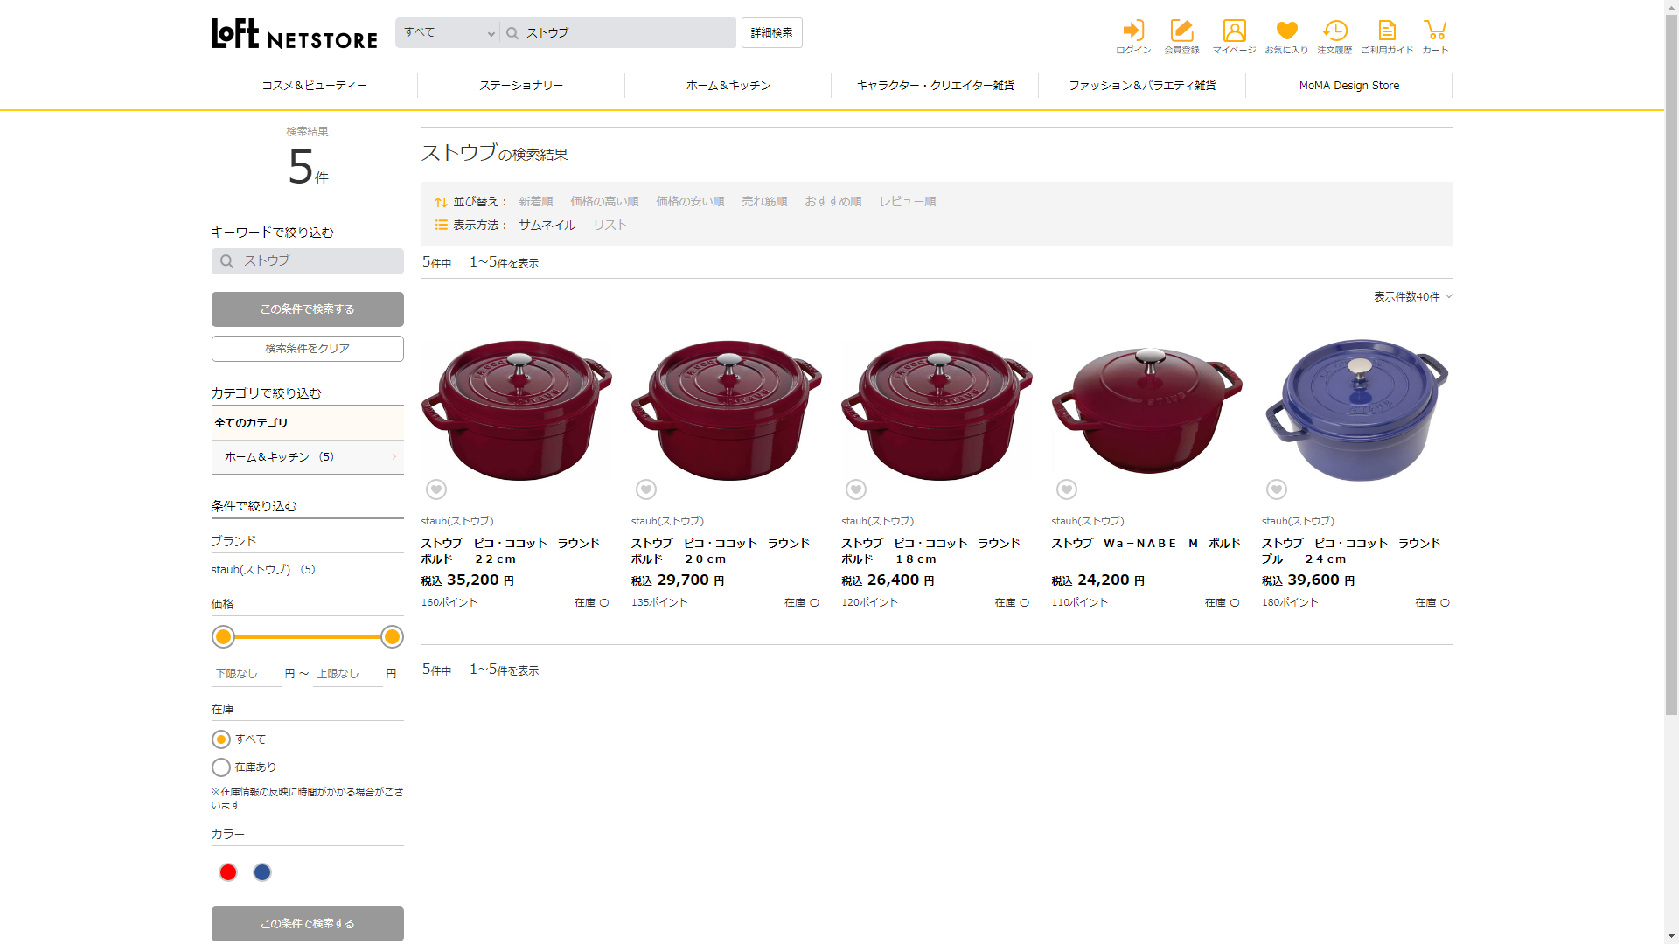Sort results by 価格の安い順
The height and width of the screenshot is (944, 1679).
(690, 202)
